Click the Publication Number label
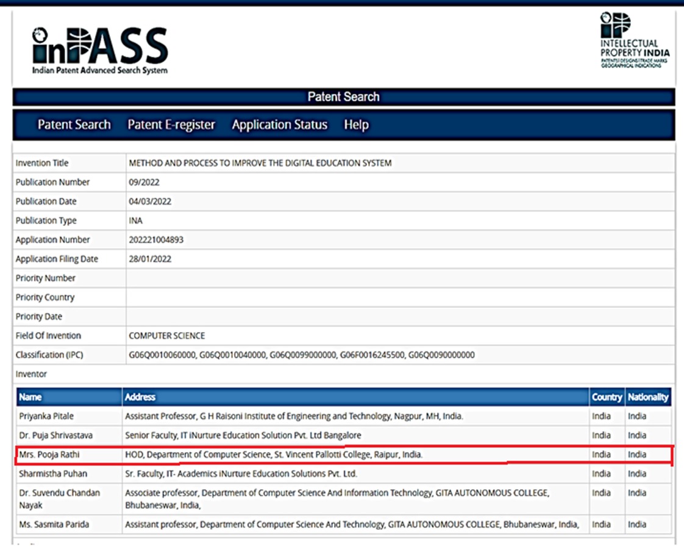The height and width of the screenshot is (558, 684). click(x=52, y=182)
